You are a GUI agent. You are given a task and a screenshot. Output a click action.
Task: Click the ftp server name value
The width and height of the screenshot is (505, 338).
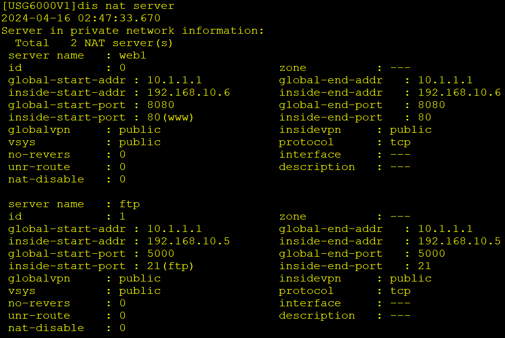129,204
